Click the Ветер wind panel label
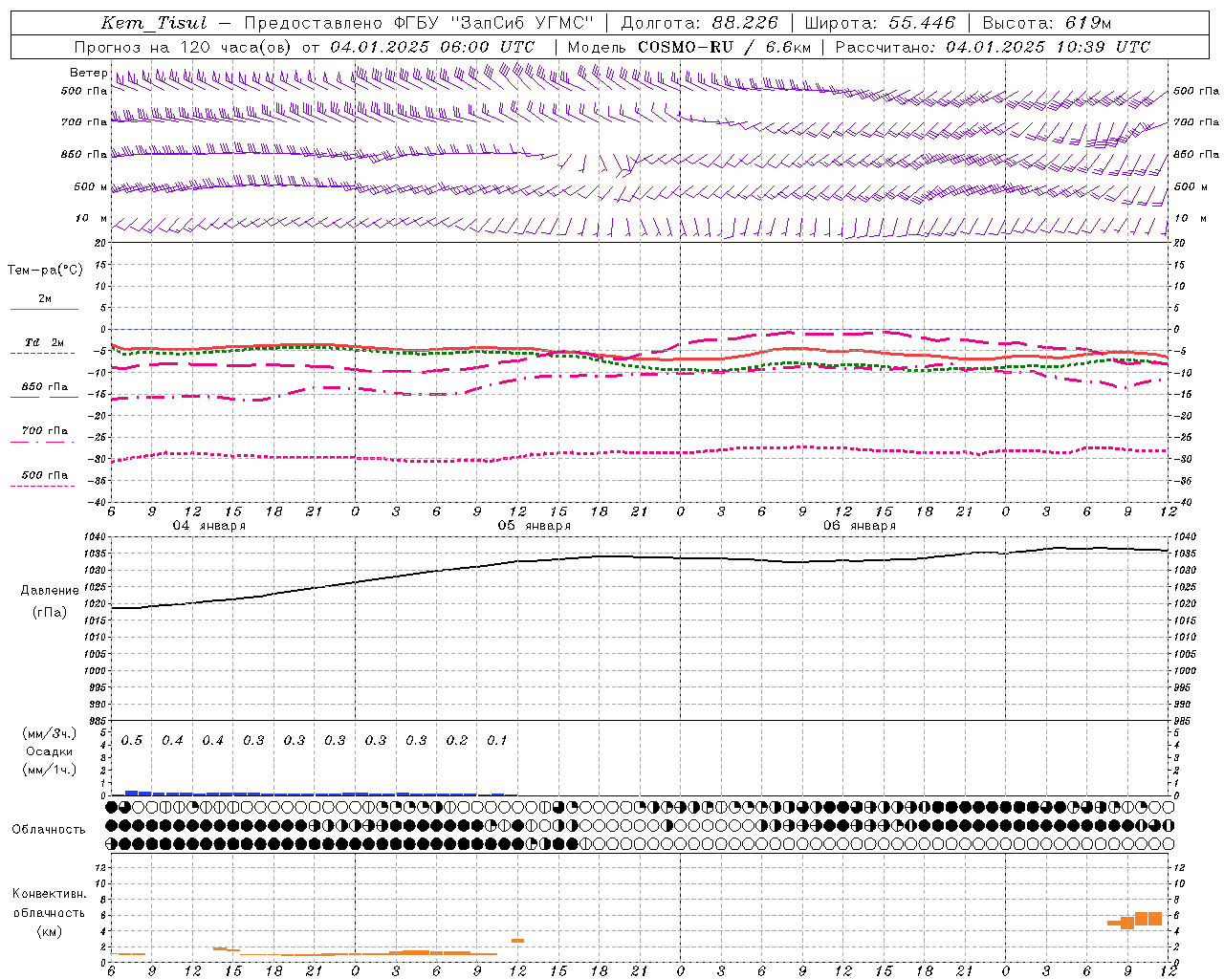Image resolution: width=1224 pixels, height=979 pixels. [89, 73]
